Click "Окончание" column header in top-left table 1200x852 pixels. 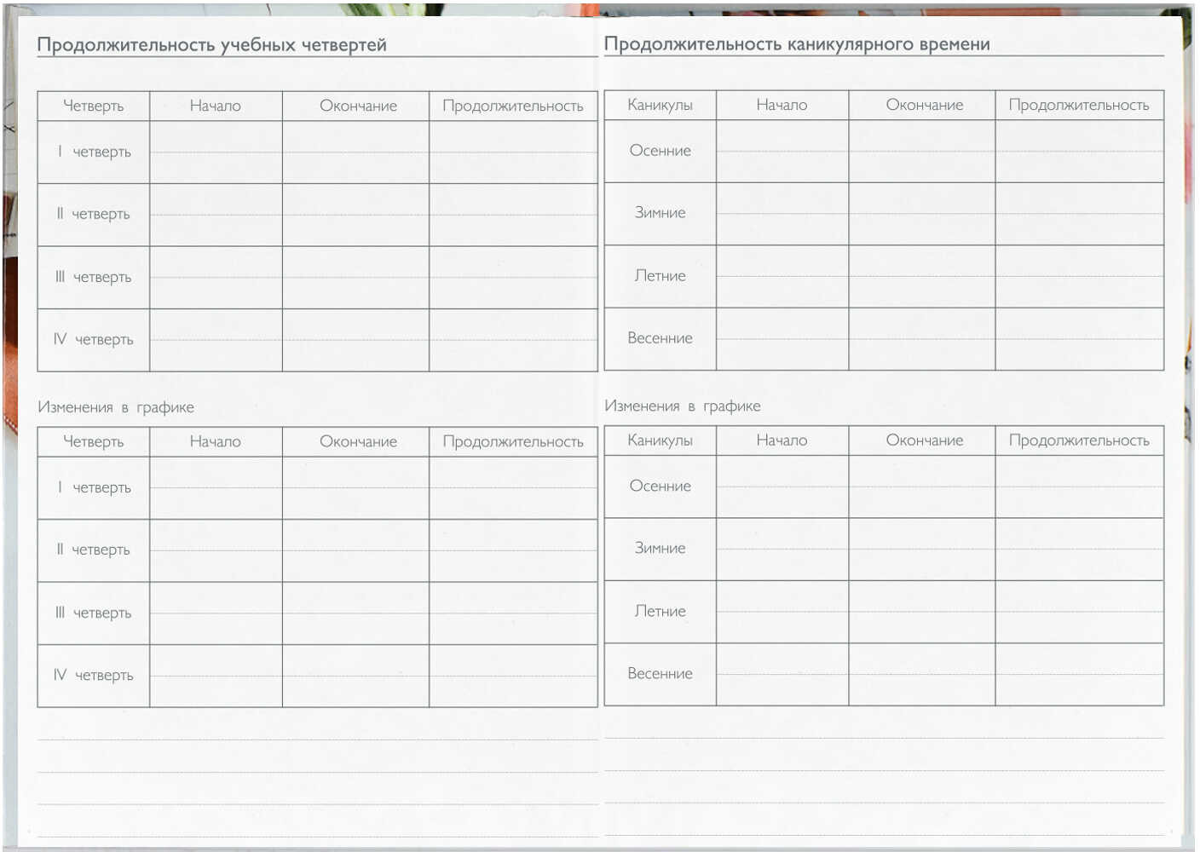(x=358, y=106)
